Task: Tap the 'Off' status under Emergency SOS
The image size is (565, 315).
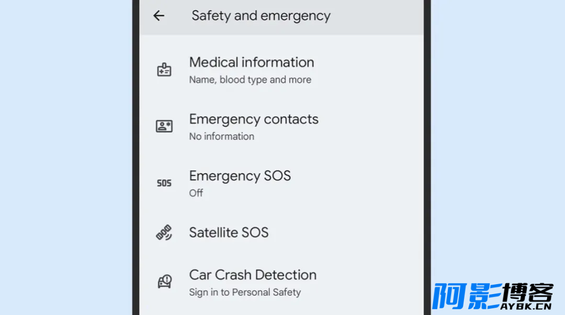Action: 196,193
